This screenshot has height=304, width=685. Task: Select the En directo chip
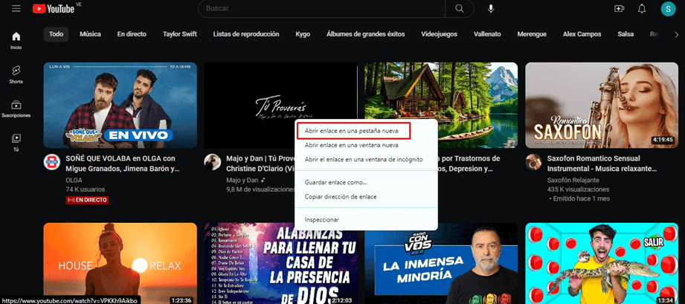[132, 34]
